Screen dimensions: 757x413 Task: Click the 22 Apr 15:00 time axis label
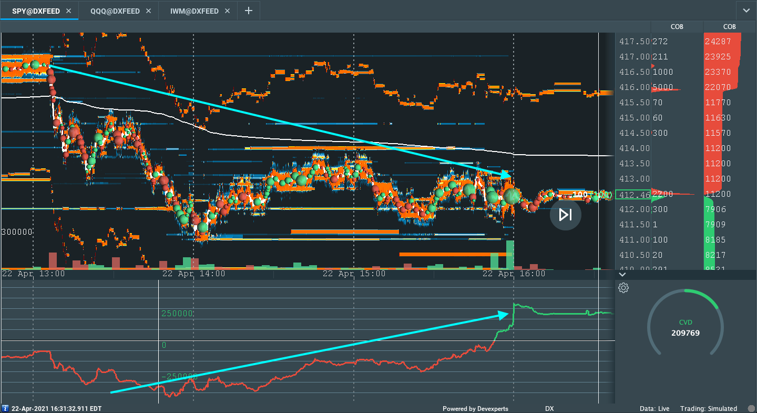coord(354,274)
